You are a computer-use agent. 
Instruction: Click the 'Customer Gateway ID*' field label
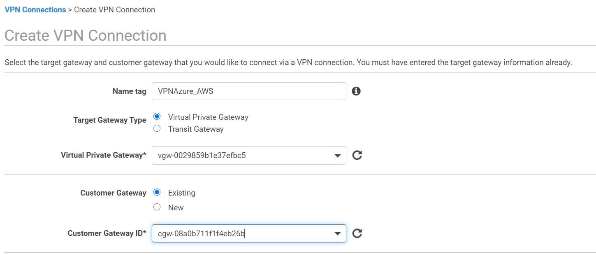coord(107,233)
